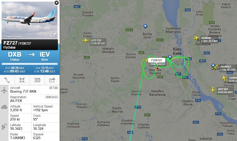Select the AUI846 aircraft near Brovary
Viewport: 237px width, 141px height.
pyautogui.click(x=196, y=38)
